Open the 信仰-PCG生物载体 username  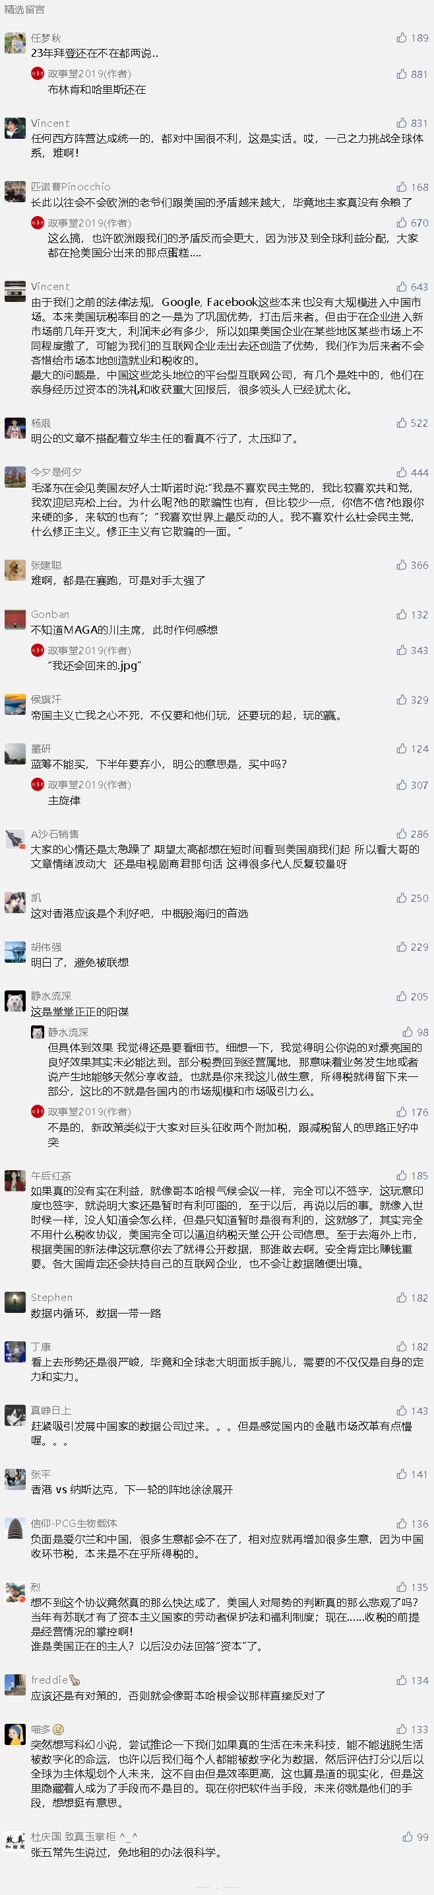74,1524
